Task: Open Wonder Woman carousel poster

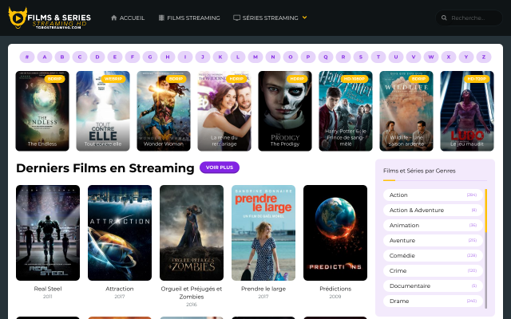Action: tap(164, 111)
